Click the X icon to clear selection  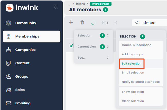(x=116, y=23)
